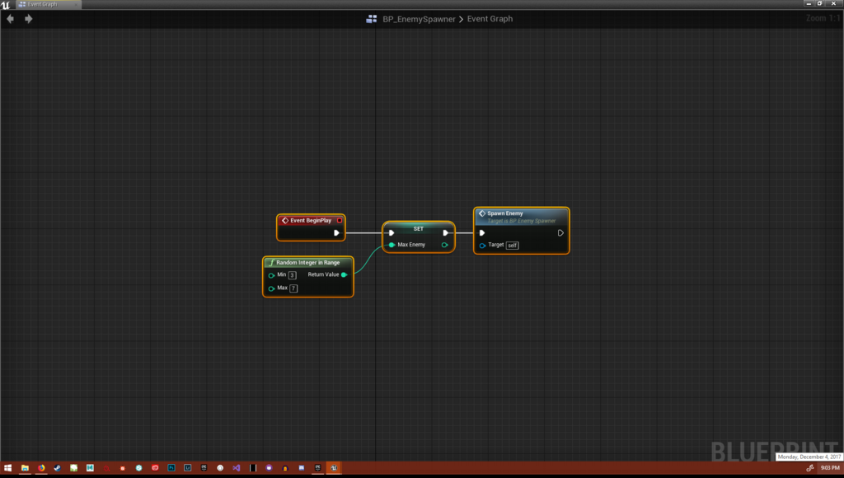Click the Return Value output pin
This screenshot has width=844, height=478.
click(344, 274)
